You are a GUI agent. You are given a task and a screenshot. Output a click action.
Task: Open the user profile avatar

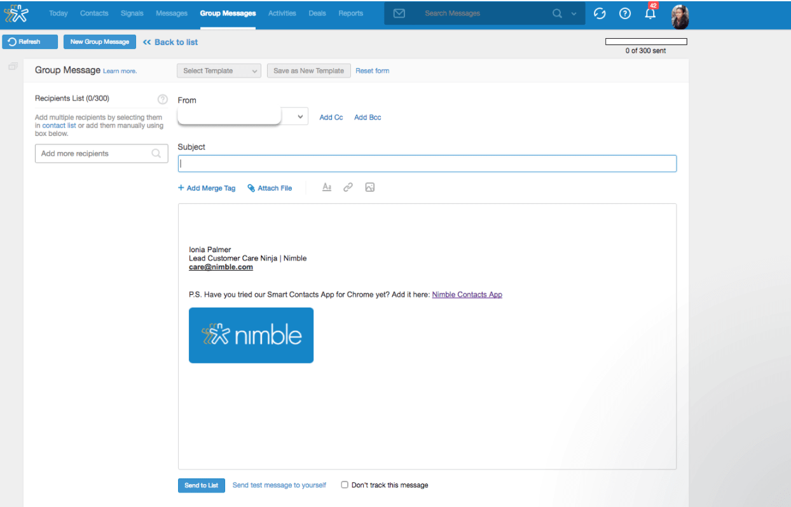click(x=680, y=15)
